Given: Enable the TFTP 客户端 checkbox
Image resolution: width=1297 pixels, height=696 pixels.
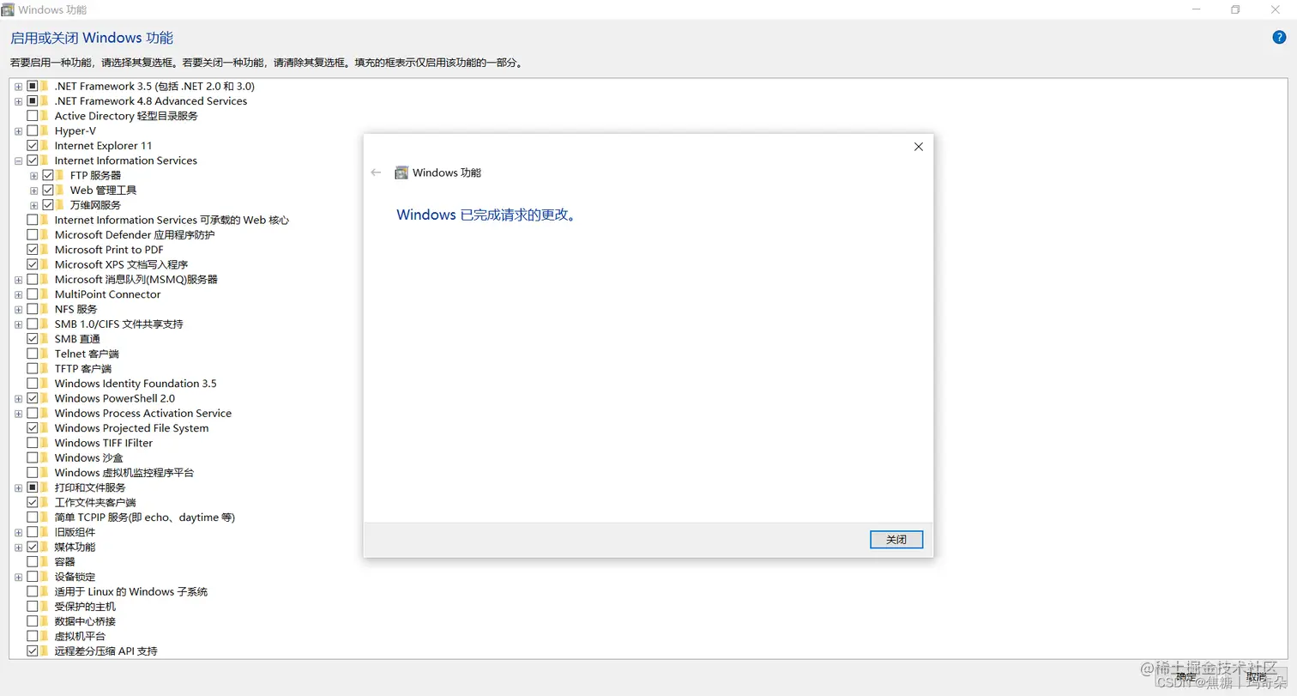Looking at the screenshot, I should 33,368.
